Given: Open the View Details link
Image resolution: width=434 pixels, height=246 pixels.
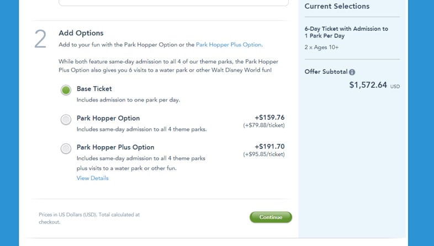Looking at the screenshot, I should [x=92, y=178].
